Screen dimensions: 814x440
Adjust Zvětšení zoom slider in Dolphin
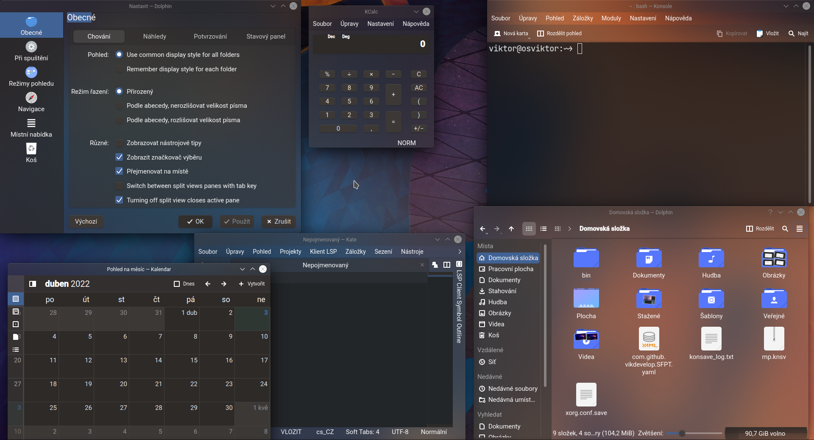(694, 433)
